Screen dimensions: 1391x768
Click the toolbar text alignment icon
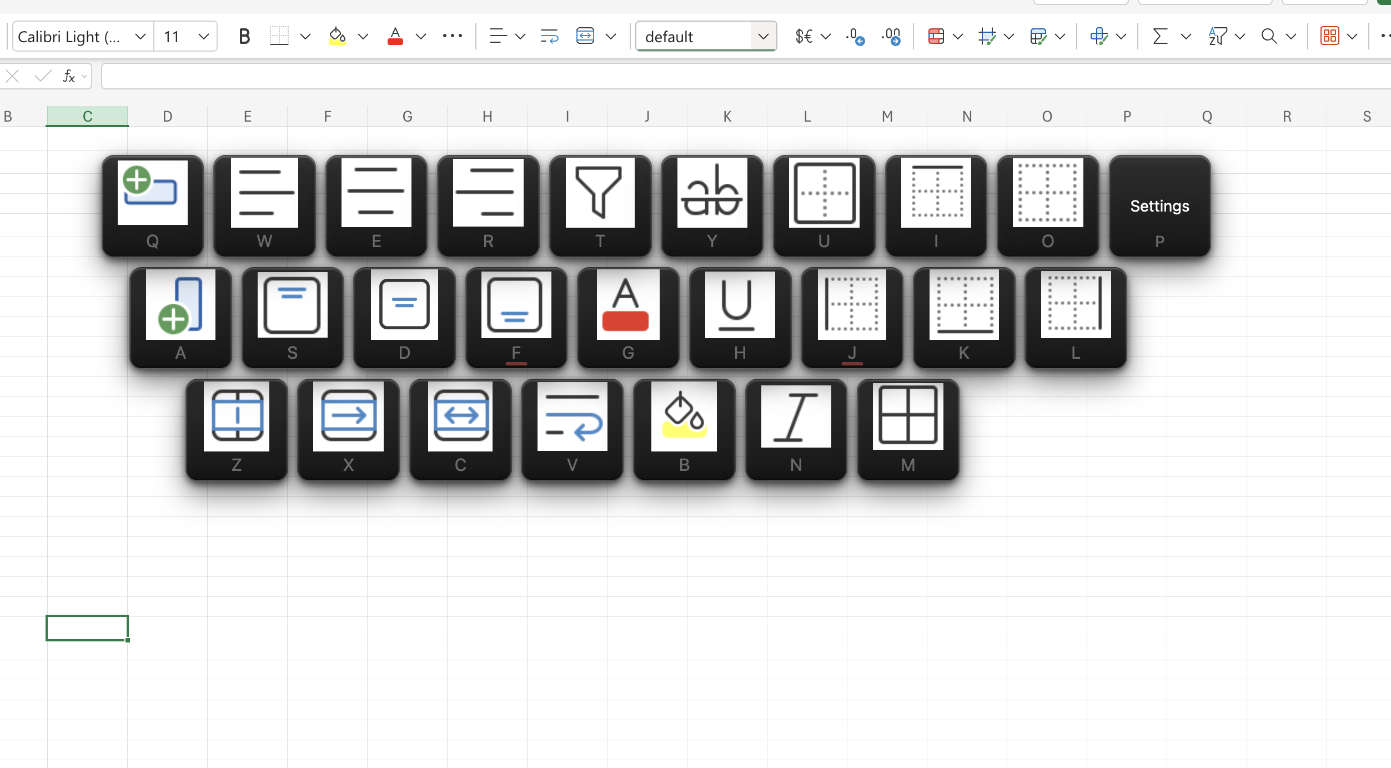coord(498,36)
